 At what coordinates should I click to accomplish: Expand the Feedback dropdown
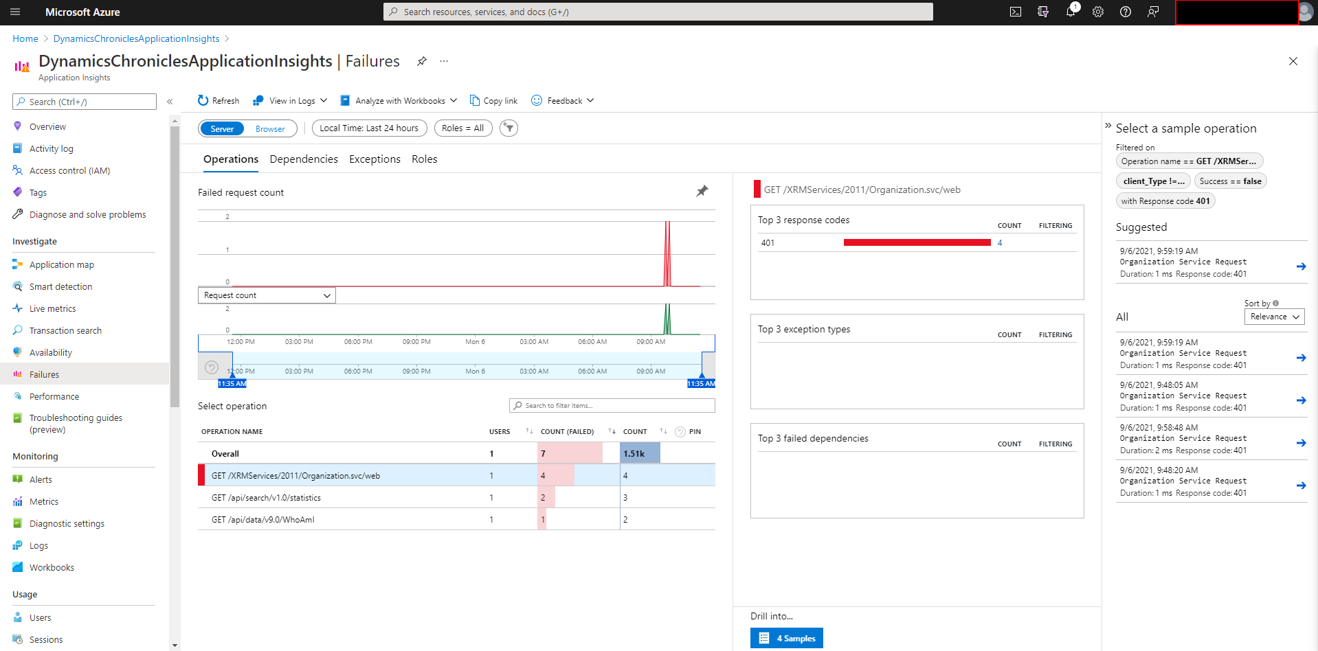point(563,100)
